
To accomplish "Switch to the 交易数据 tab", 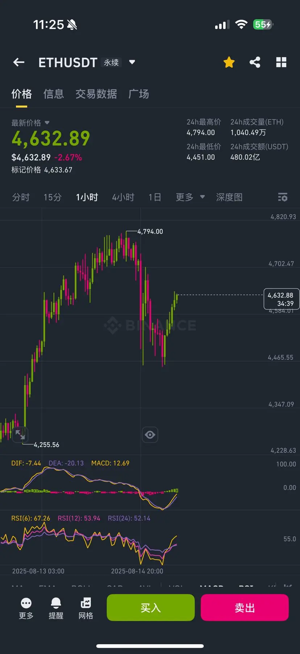I will tap(96, 94).
